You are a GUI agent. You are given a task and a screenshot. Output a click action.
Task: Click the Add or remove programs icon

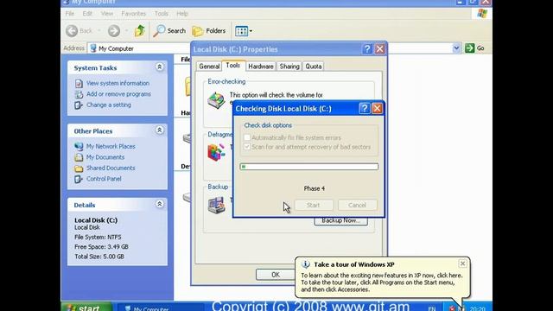click(79, 94)
